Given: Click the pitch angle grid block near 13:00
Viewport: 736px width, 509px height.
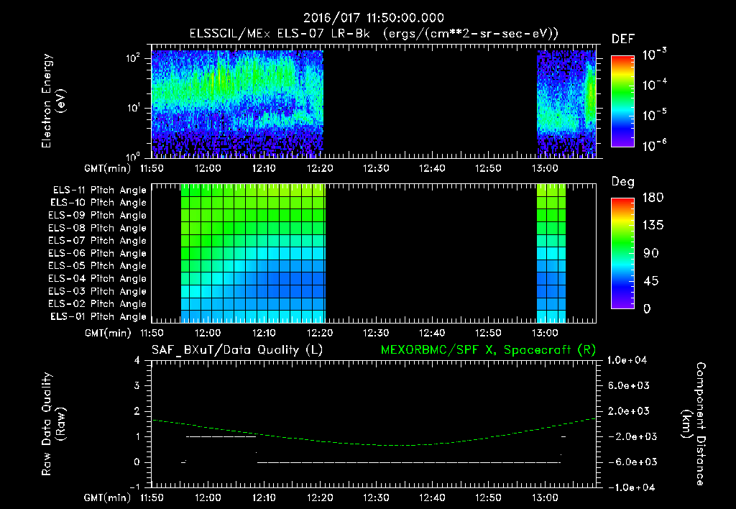Looking at the screenshot, I should [551, 254].
